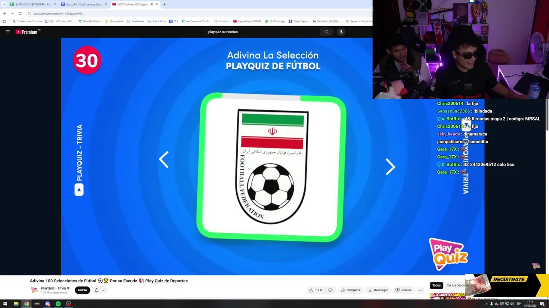Viewport: 549px width, 308px height.
Task: Close the GANANCIAS SEPTIEMBRE tab
Action: 55,4
